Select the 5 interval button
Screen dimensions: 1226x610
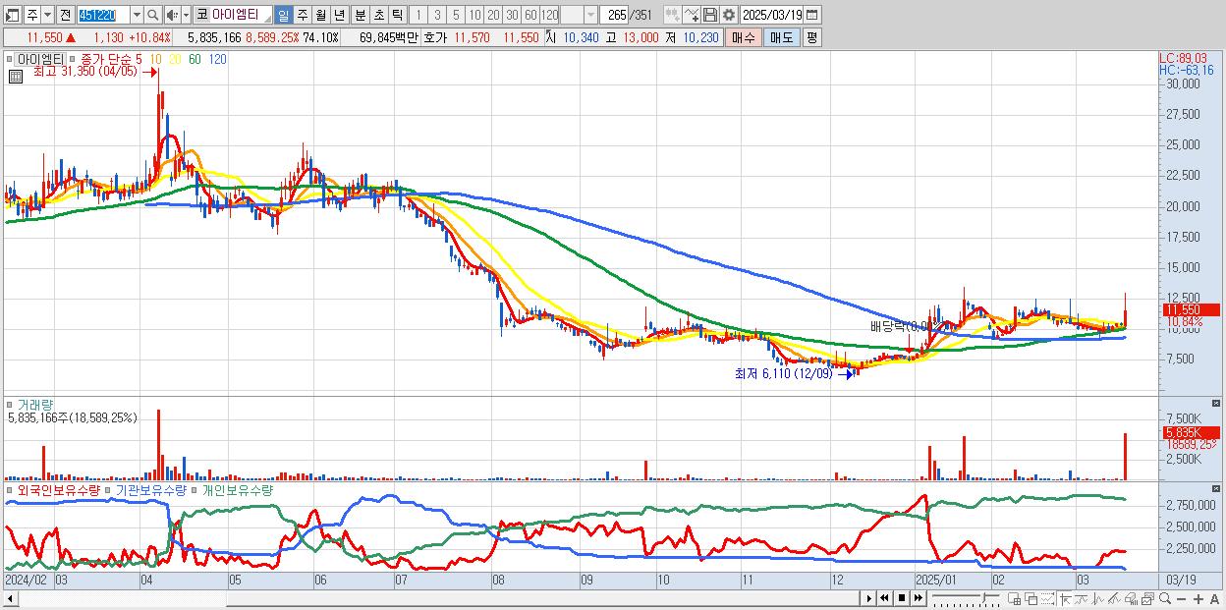(456, 15)
